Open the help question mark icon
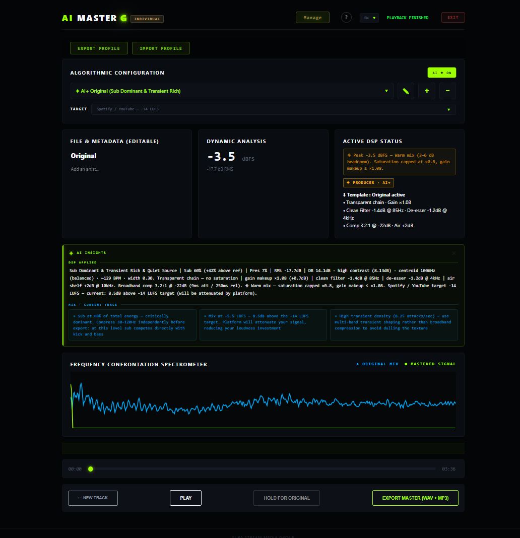The height and width of the screenshot is (538, 520). tap(346, 17)
